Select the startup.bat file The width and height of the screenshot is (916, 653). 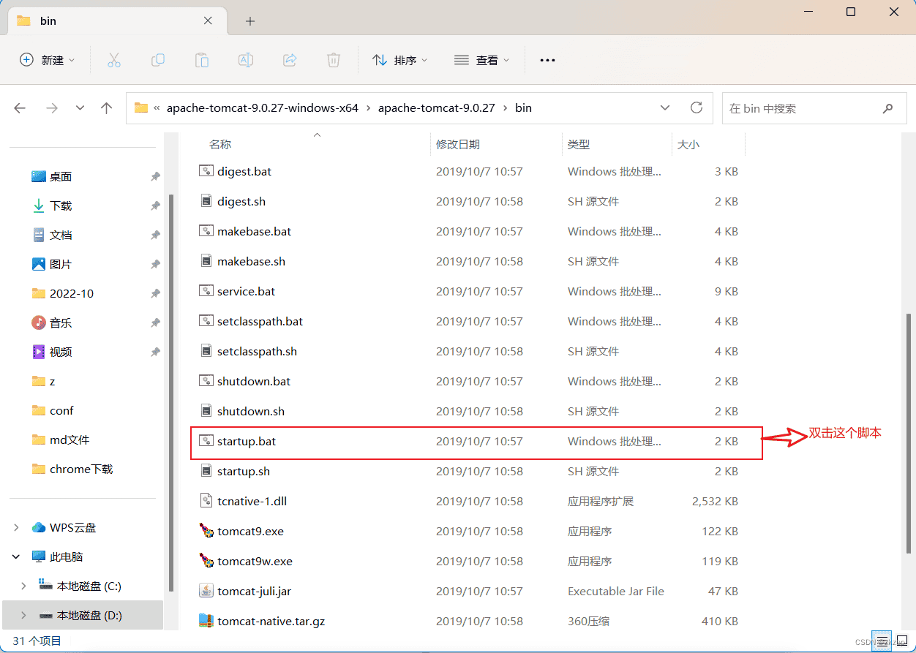[x=476, y=442]
